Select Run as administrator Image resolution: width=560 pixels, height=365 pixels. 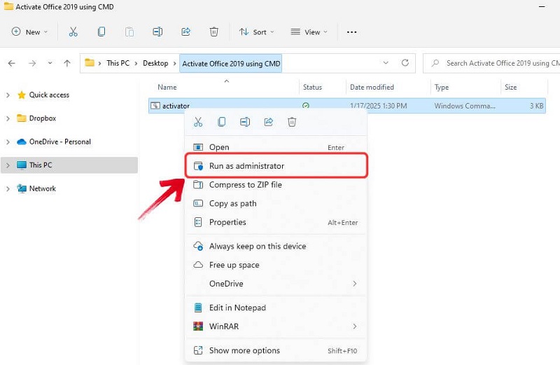coord(276,166)
